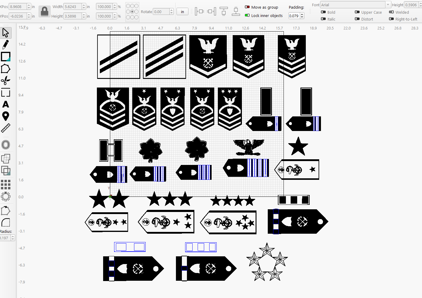Dock selection toward the right wall
Viewport: 422px width, 298px height.
211,11
